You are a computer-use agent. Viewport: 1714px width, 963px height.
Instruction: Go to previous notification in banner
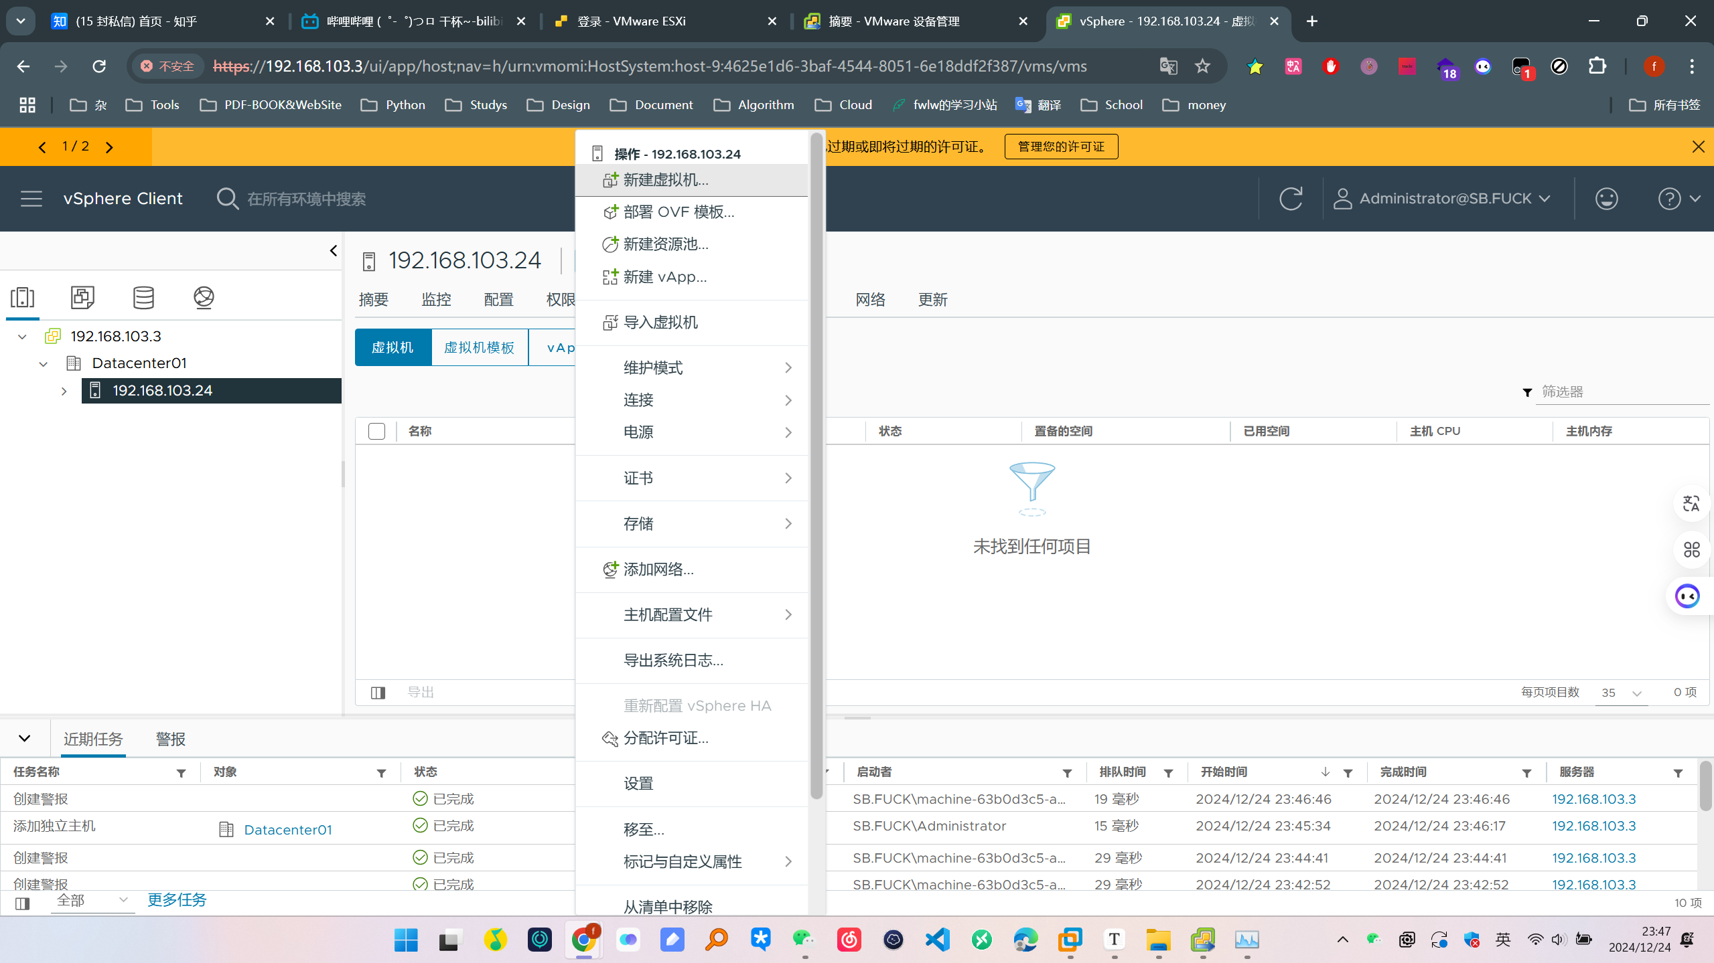pos(42,147)
